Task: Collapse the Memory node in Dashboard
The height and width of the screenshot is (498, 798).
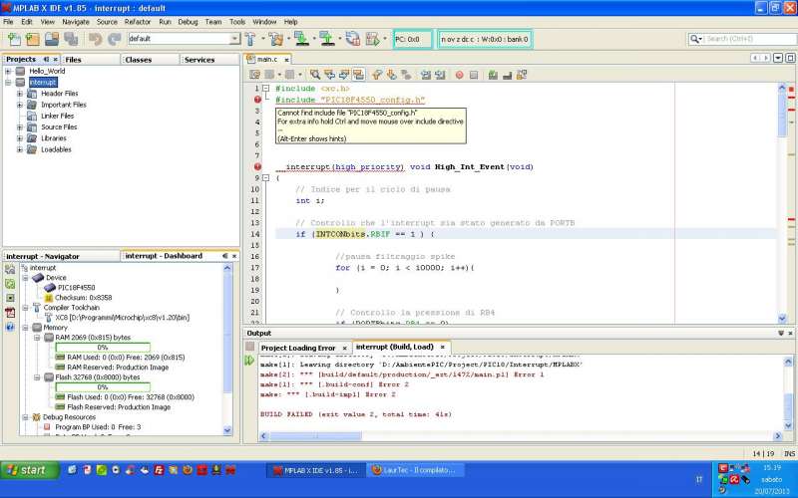Action: click(x=25, y=328)
